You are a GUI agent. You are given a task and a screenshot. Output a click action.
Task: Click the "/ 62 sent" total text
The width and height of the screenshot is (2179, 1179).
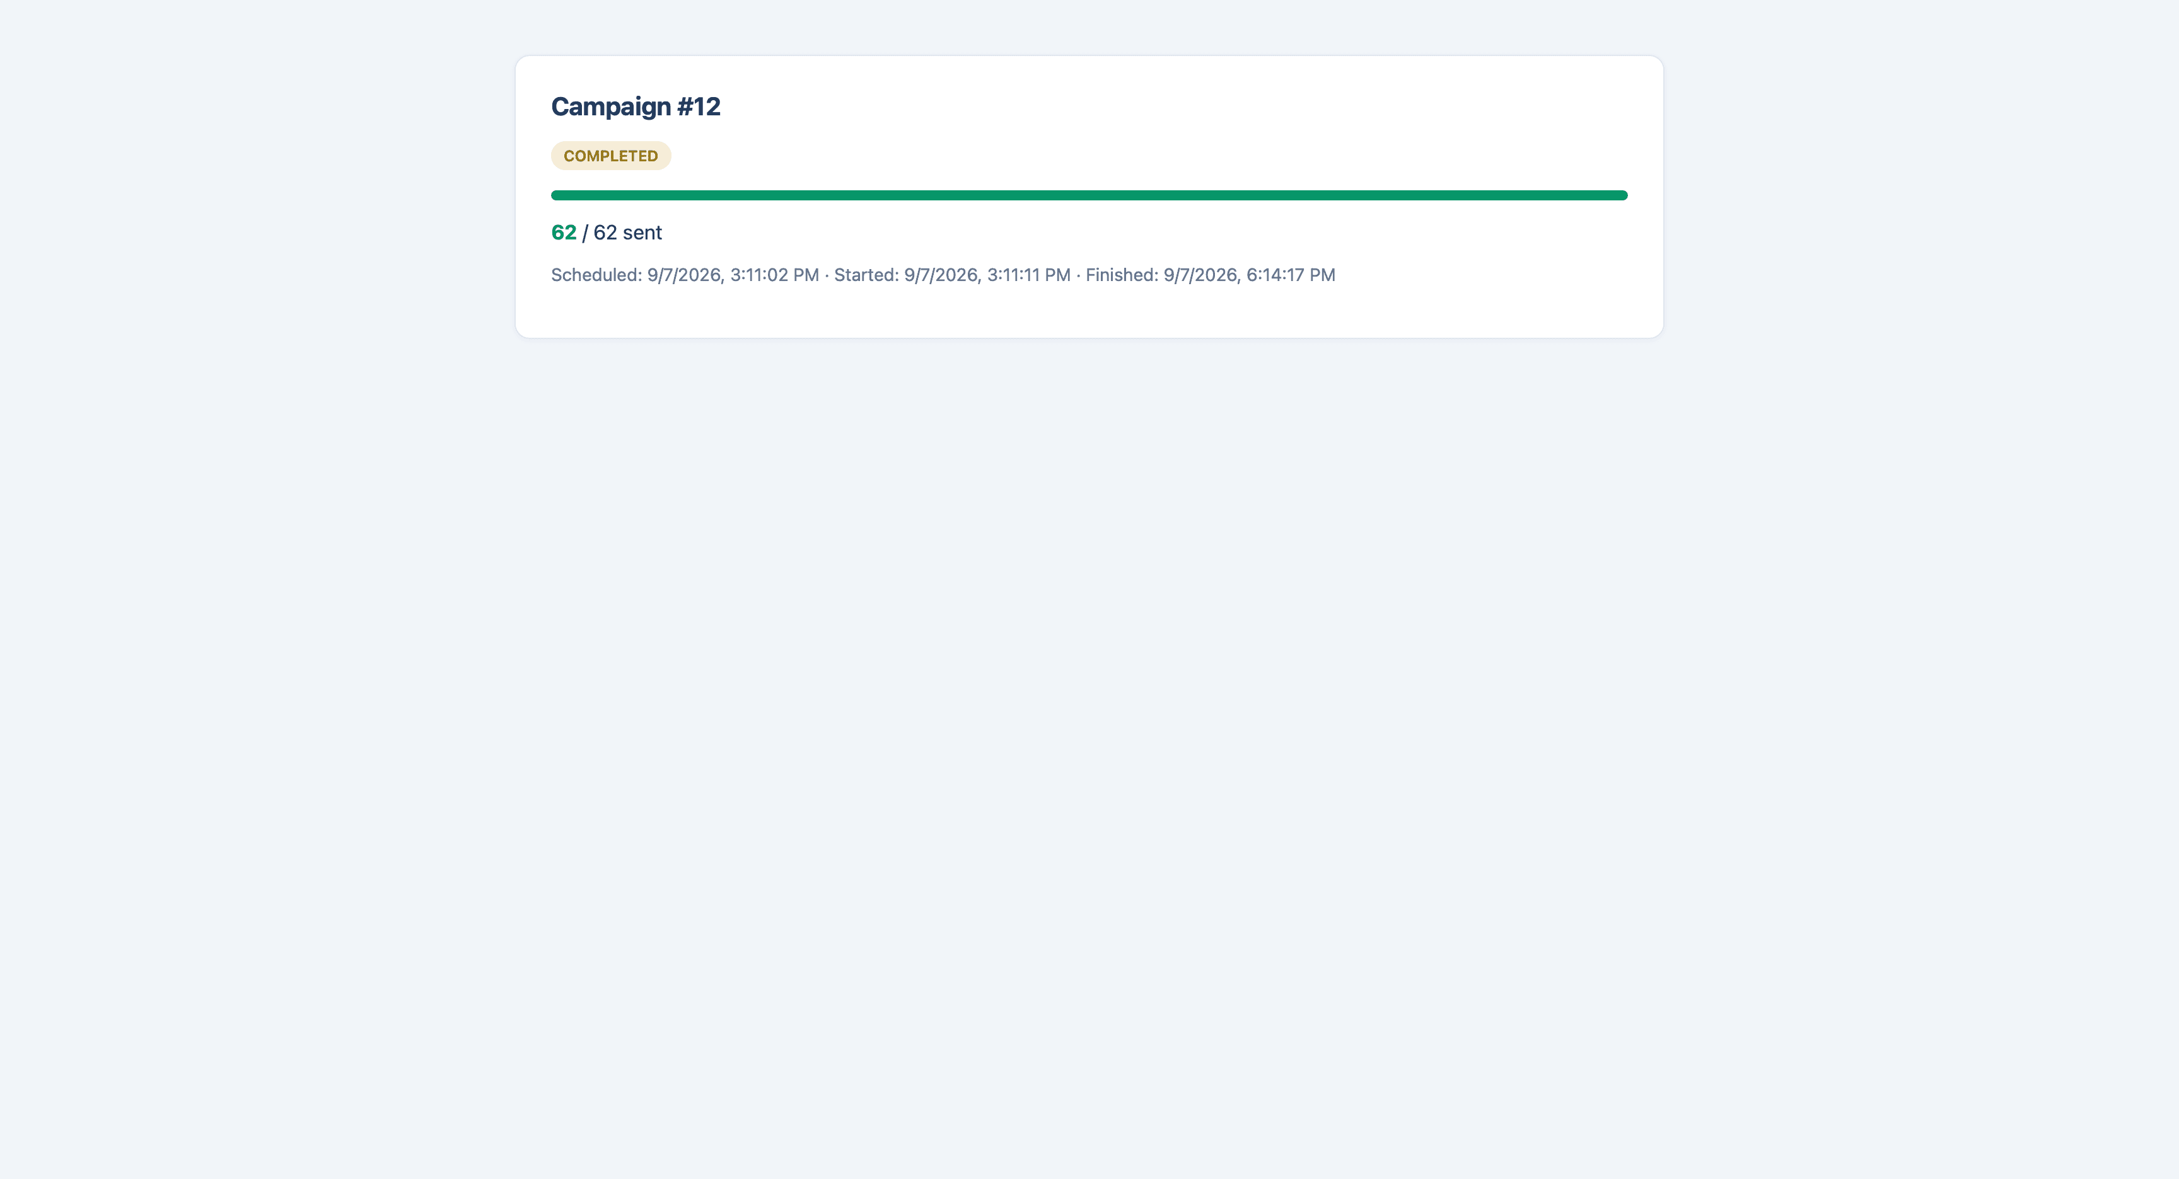click(622, 233)
